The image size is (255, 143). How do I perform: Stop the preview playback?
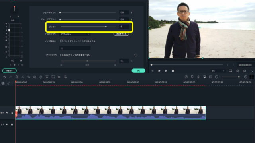pyautogui.click(x=173, y=71)
